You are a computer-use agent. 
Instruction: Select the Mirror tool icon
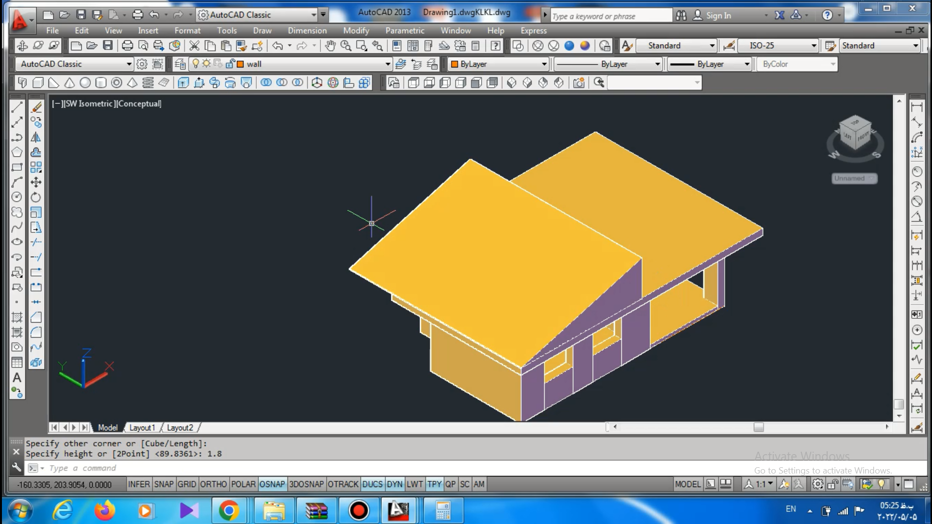[36, 137]
